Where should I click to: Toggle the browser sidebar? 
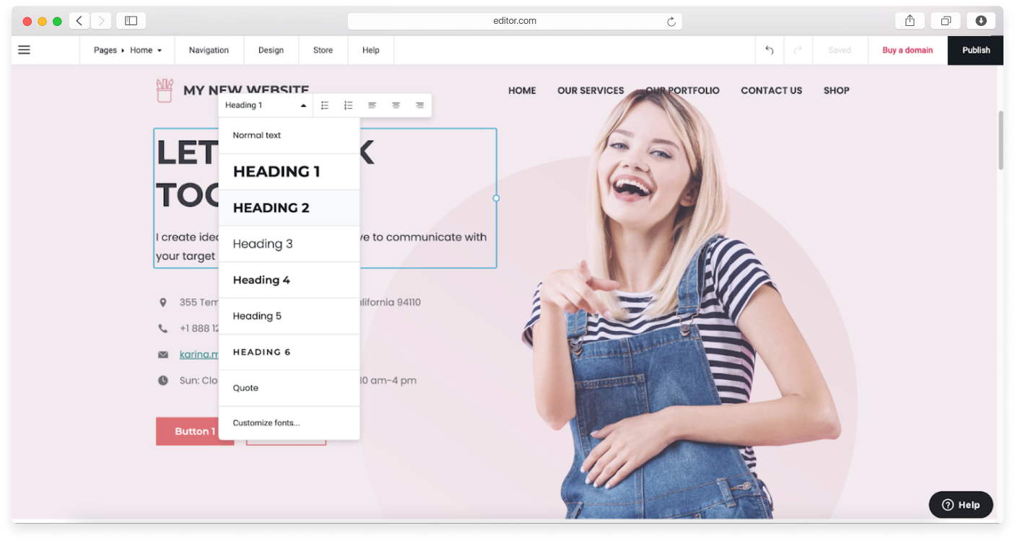(131, 21)
